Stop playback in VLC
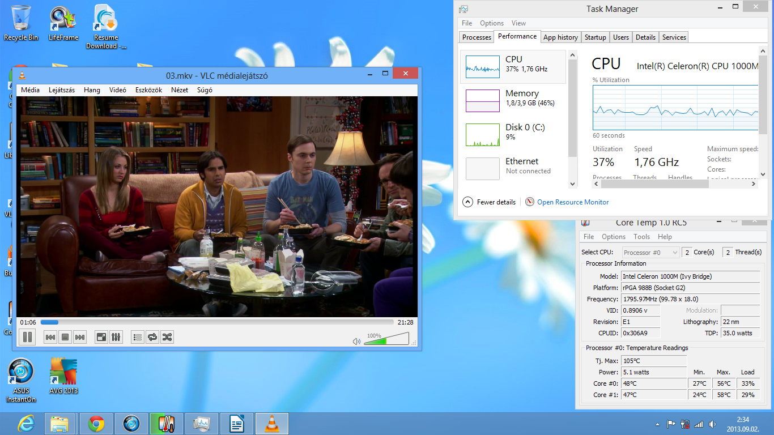 point(65,337)
